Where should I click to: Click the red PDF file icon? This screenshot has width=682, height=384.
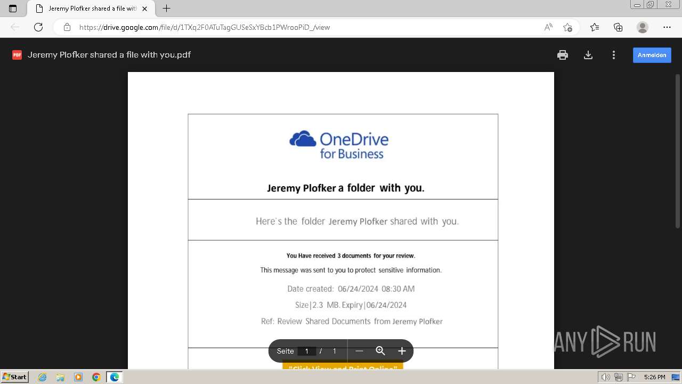coord(17,54)
